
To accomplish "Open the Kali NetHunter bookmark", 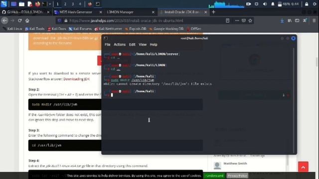I will (108, 29).
